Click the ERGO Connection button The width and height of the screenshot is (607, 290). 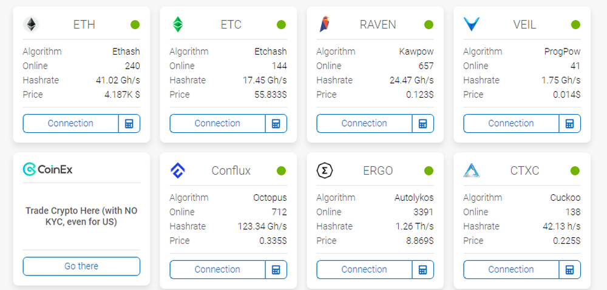tap(364, 269)
